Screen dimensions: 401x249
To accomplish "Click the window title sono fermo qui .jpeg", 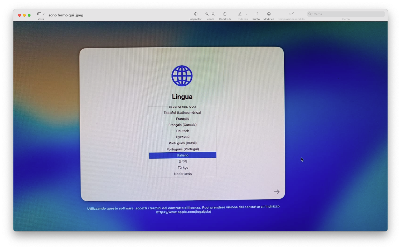I will (66, 15).
